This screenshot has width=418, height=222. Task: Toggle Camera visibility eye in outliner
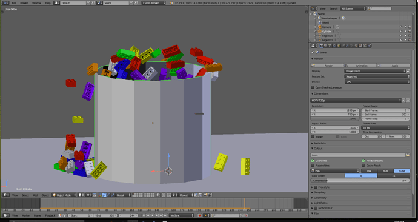tap(401, 27)
